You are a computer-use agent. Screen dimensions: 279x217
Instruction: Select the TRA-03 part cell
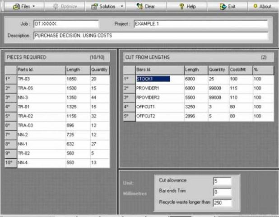41,125
